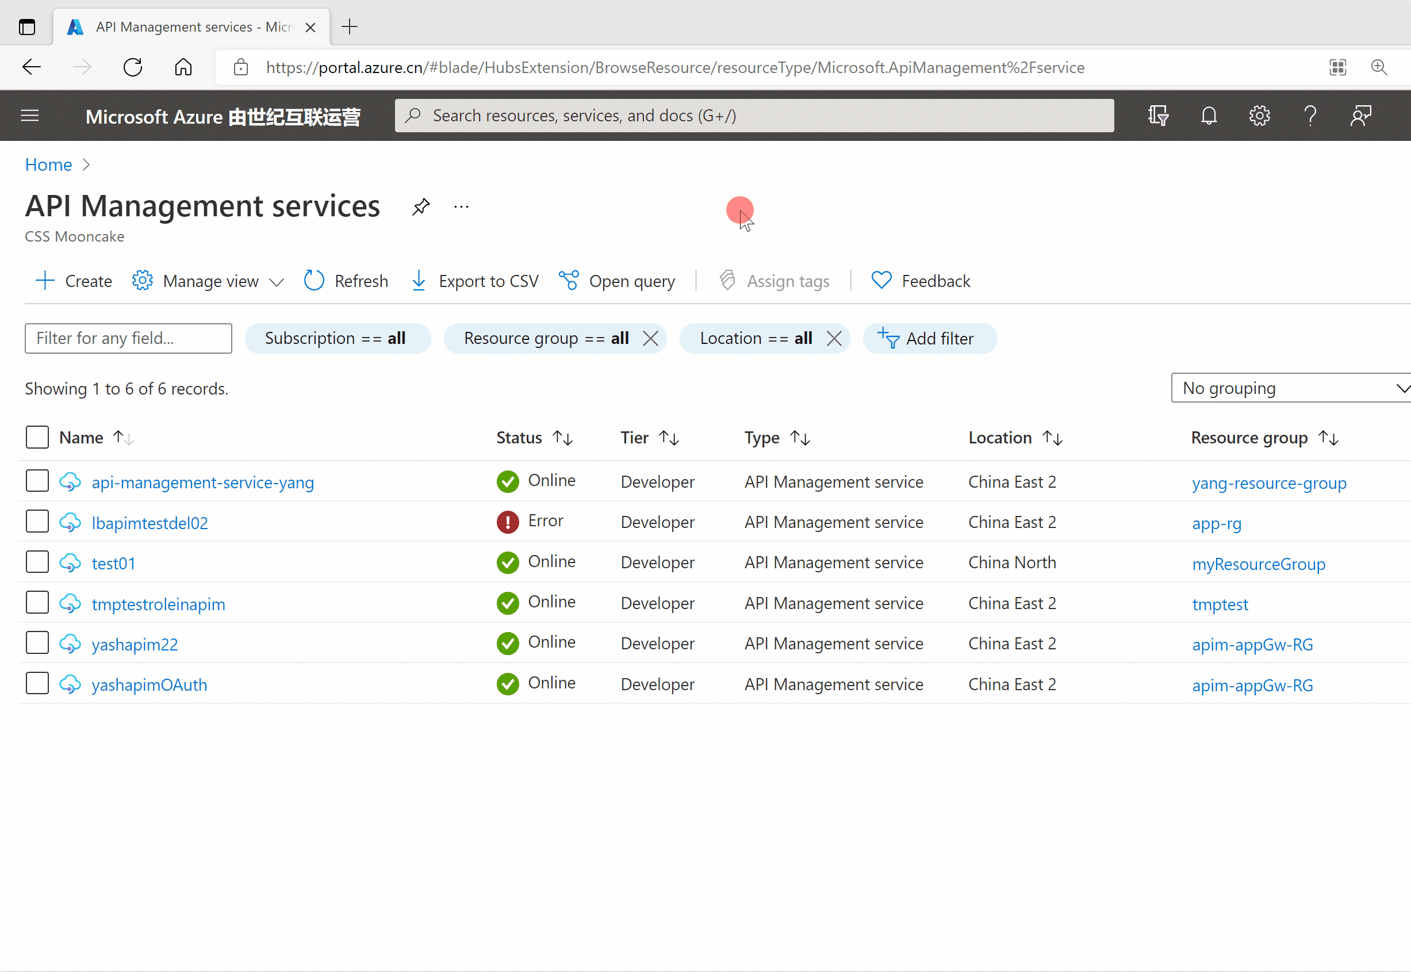Click Export to CSV
The height and width of the screenshot is (972, 1411).
click(x=475, y=281)
